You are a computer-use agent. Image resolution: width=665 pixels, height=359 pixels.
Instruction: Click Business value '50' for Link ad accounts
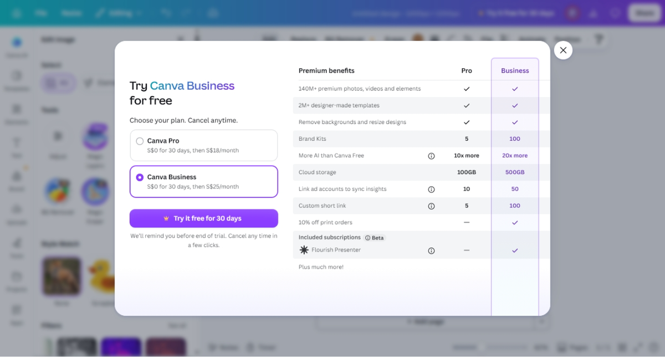pos(515,189)
